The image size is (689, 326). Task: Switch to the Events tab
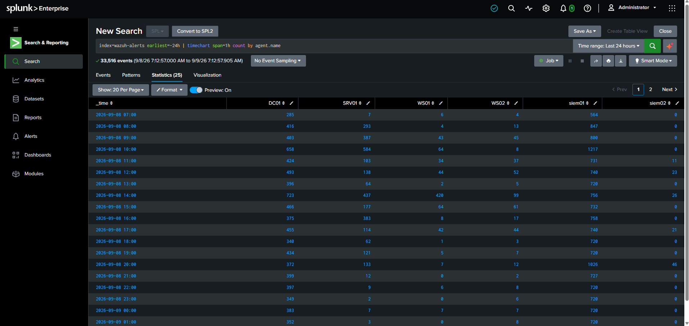103,75
